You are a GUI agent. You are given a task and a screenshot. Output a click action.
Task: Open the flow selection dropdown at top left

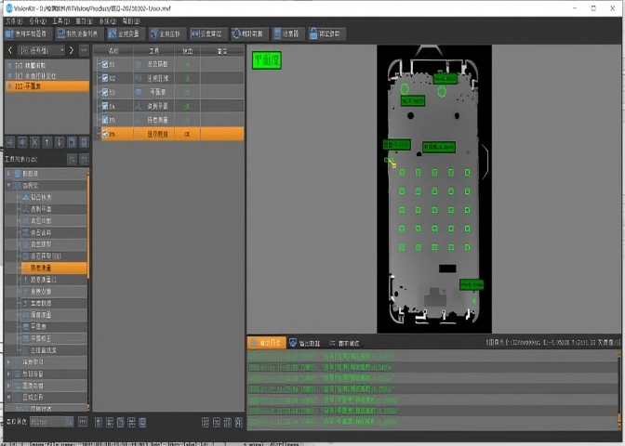42,50
